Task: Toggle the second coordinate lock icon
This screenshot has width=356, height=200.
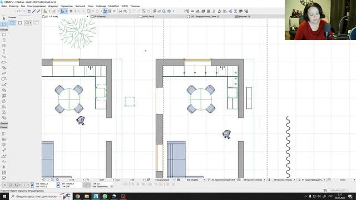Action: (58, 185)
